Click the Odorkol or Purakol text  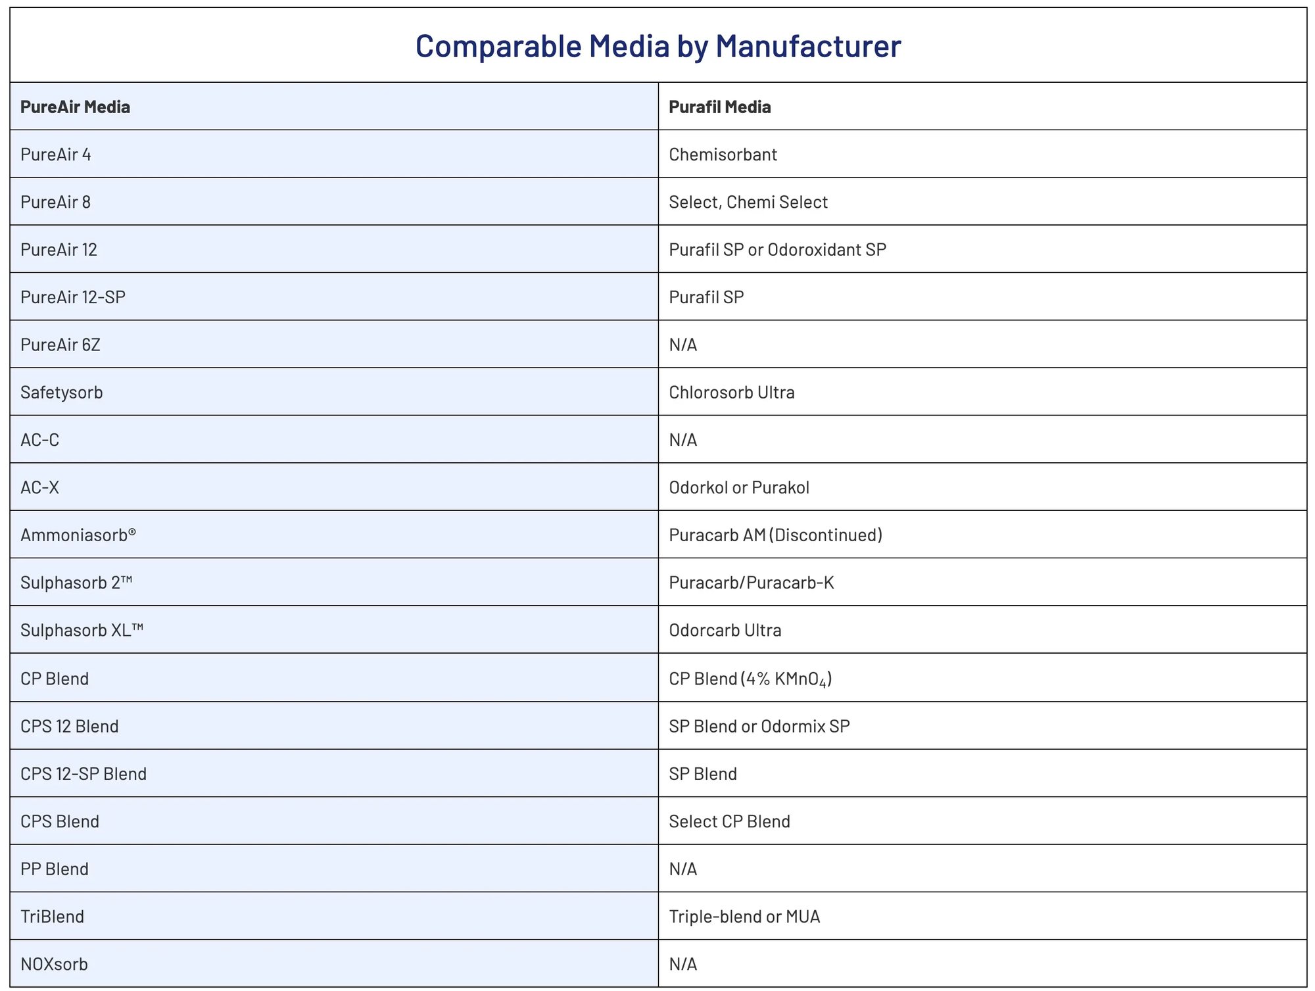click(738, 487)
